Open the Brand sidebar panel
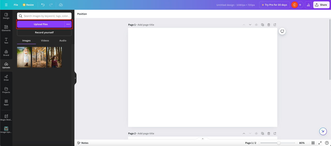This screenshot has height=146, width=331. coord(6,53)
